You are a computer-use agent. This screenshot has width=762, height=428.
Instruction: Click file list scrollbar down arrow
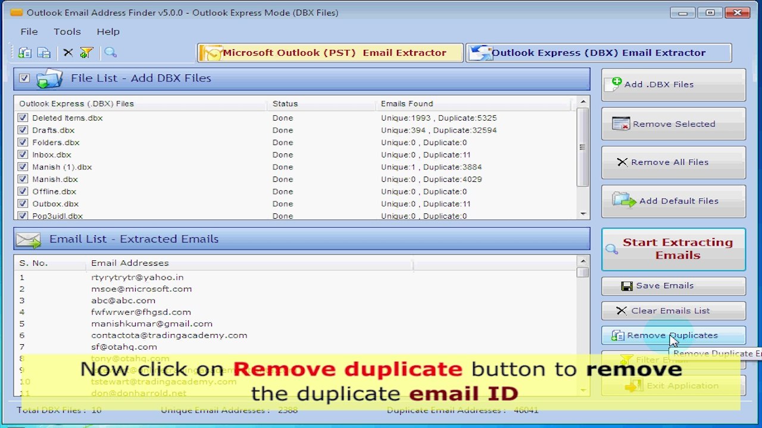[583, 214]
